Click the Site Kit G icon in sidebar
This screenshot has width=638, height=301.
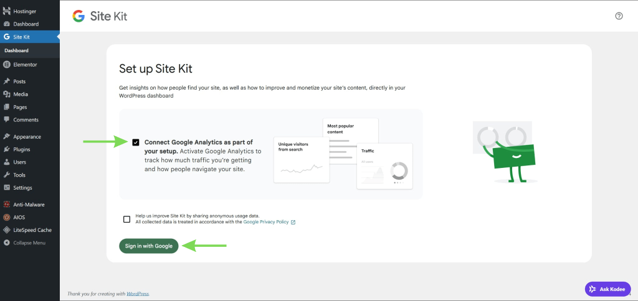[x=6, y=37]
